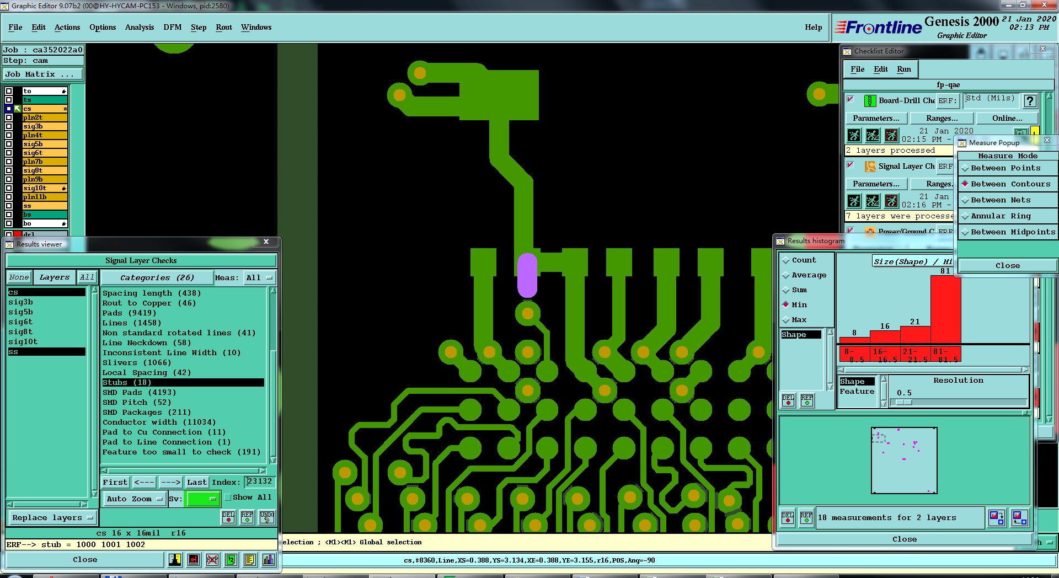Click second runner icon under Signal Layer check

point(873,201)
